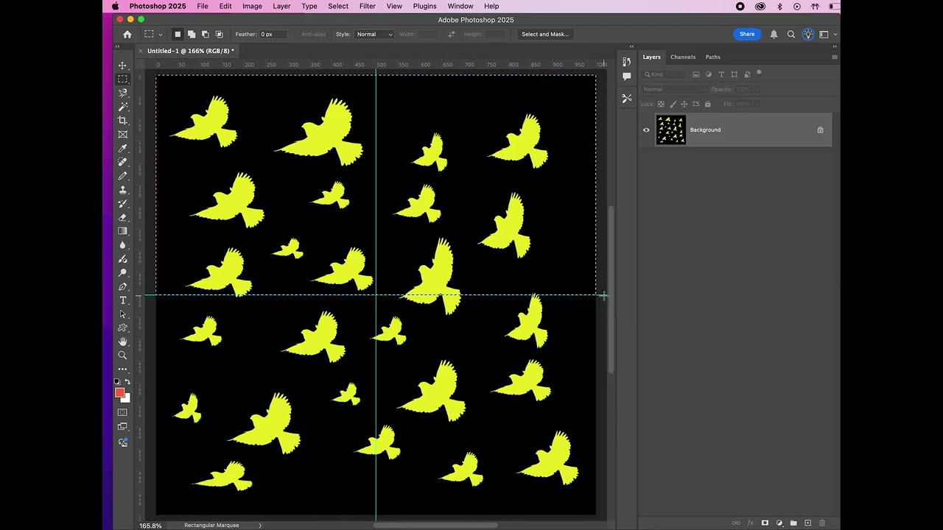Screen dimensions: 943x530
Task: Open the Opacity dropdown arrow
Action: click(757, 89)
